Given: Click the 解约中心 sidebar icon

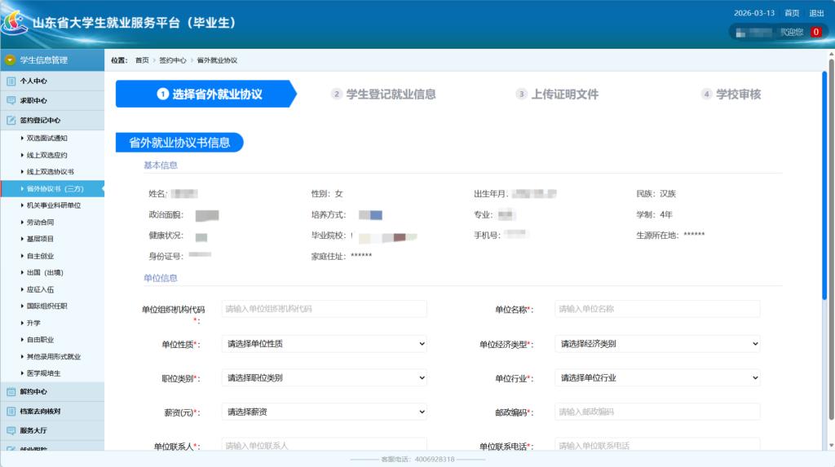Looking at the screenshot, I should tap(11, 392).
